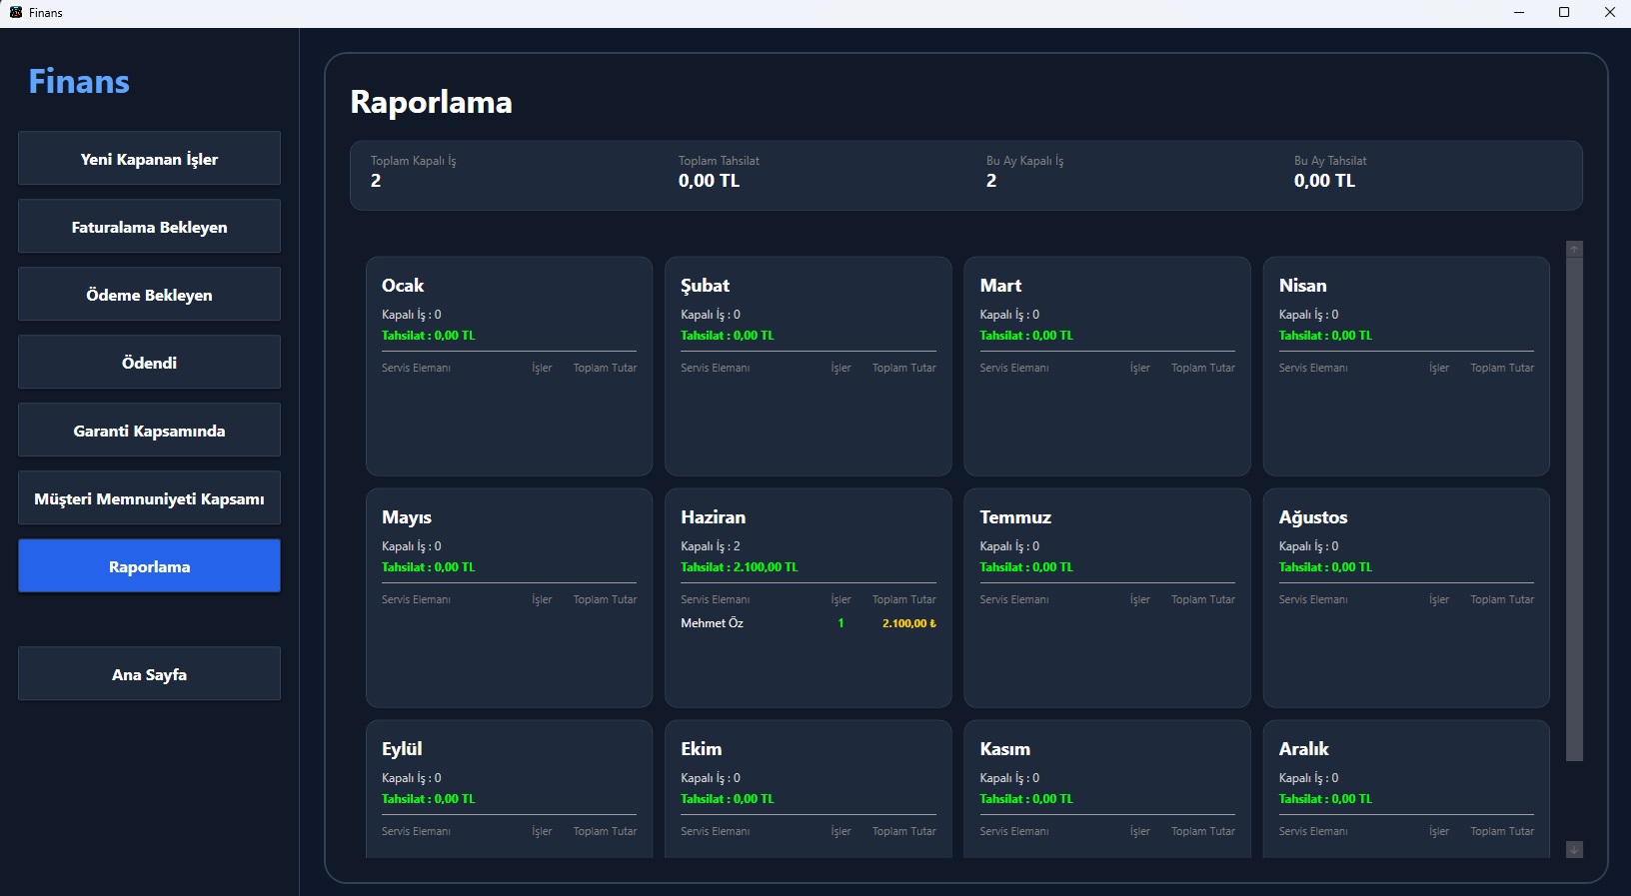Image resolution: width=1631 pixels, height=896 pixels.
Task: Click the Finans app icon in title bar
Action: point(15,12)
